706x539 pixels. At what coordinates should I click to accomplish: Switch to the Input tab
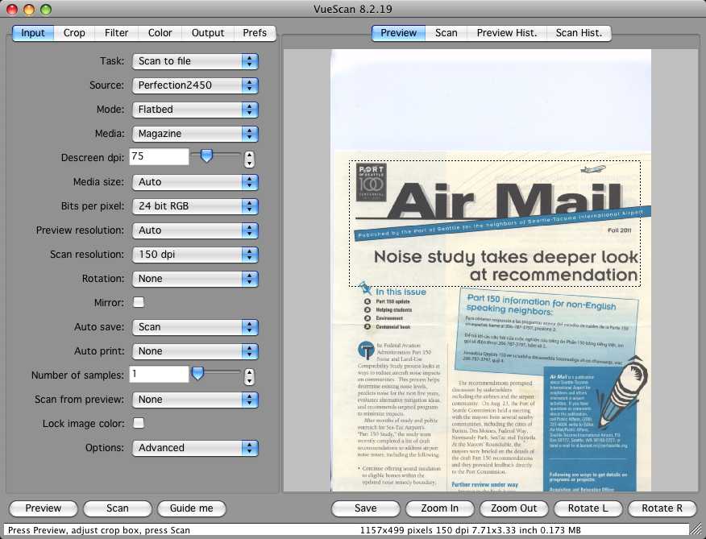(x=33, y=33)
